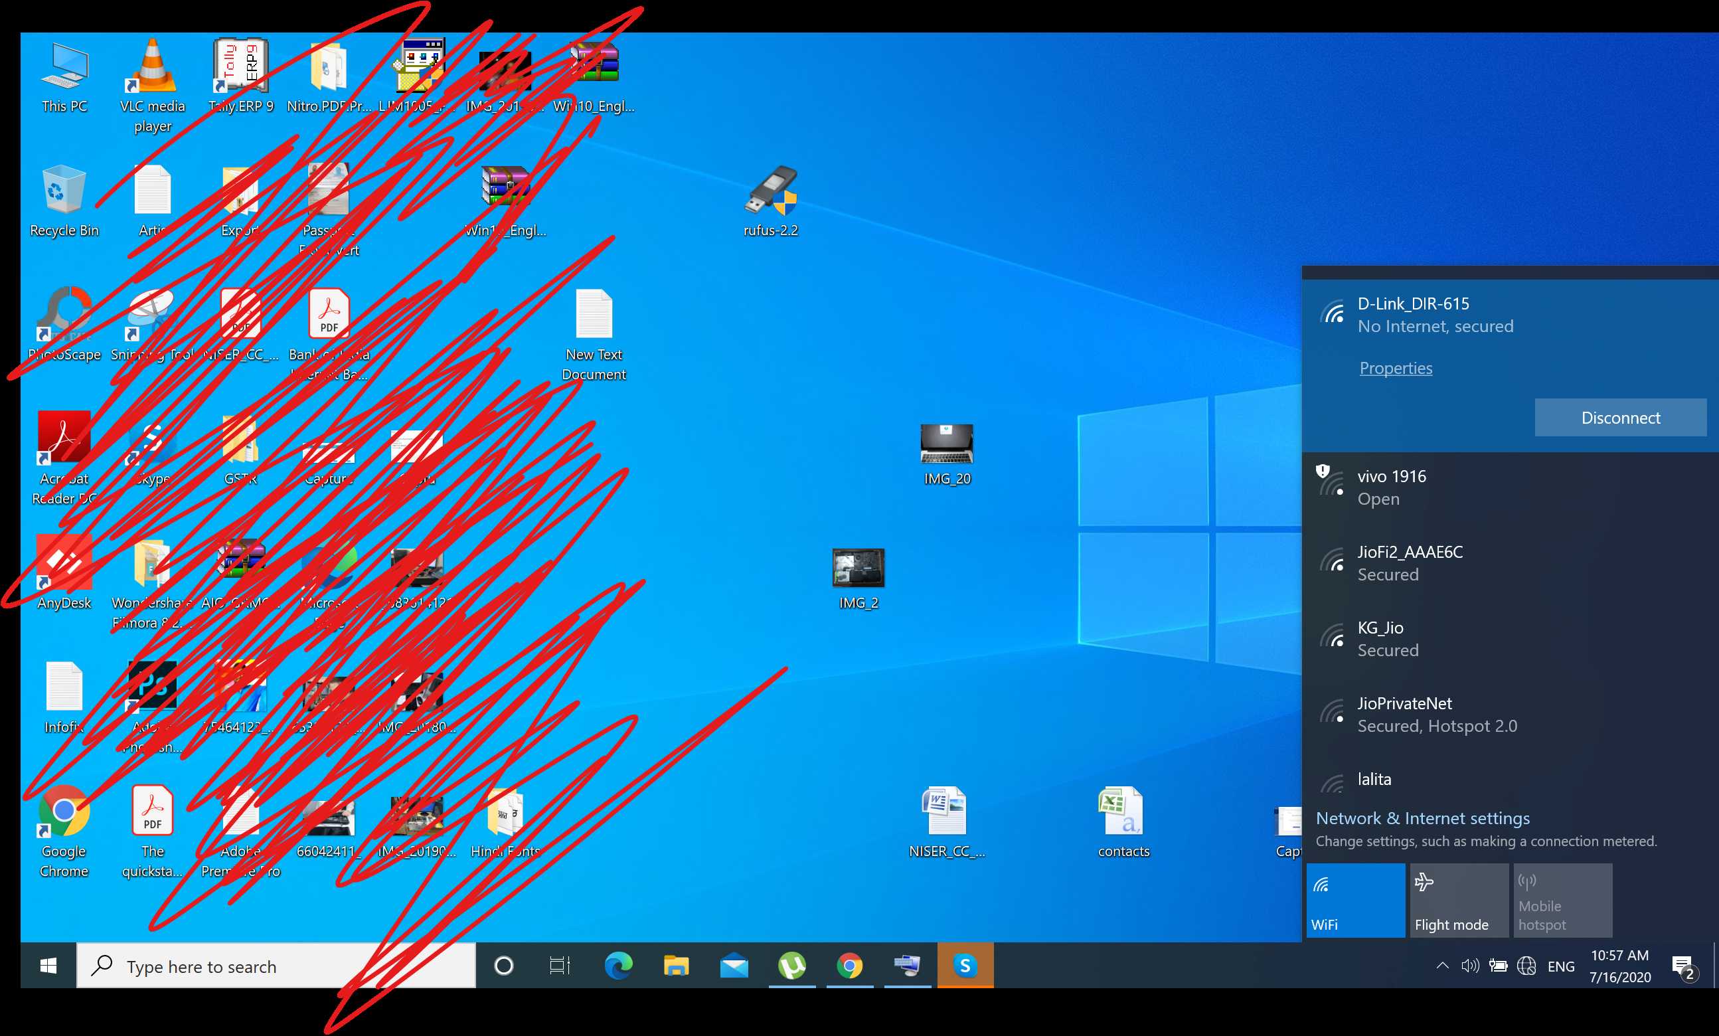
Task: Select the KG_Jio network
Action: click(x=1511, y=638)
